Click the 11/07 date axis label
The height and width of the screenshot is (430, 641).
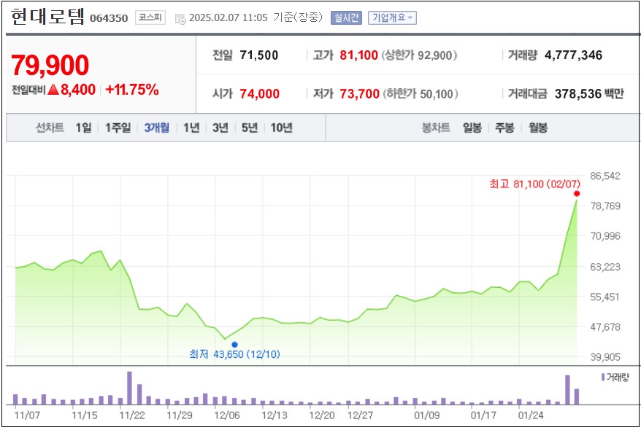coord(27,415)
